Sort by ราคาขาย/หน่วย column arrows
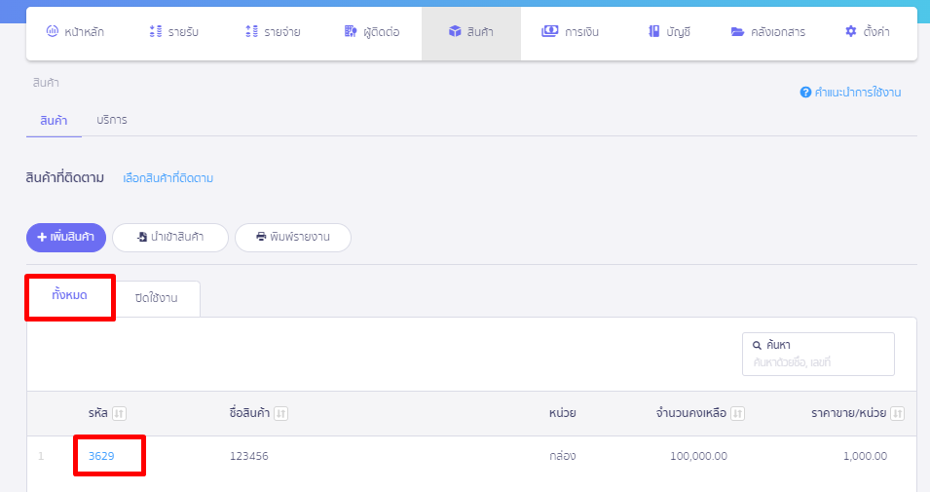 (897, 414)
